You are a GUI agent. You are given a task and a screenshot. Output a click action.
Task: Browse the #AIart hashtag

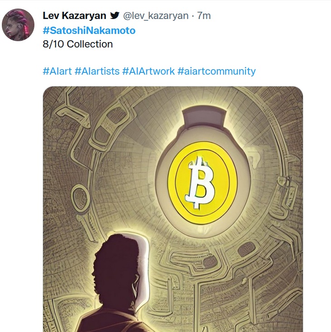(x=57, y=71)
